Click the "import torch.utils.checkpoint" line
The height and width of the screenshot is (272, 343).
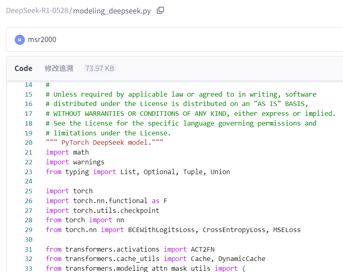click(102, 210)
